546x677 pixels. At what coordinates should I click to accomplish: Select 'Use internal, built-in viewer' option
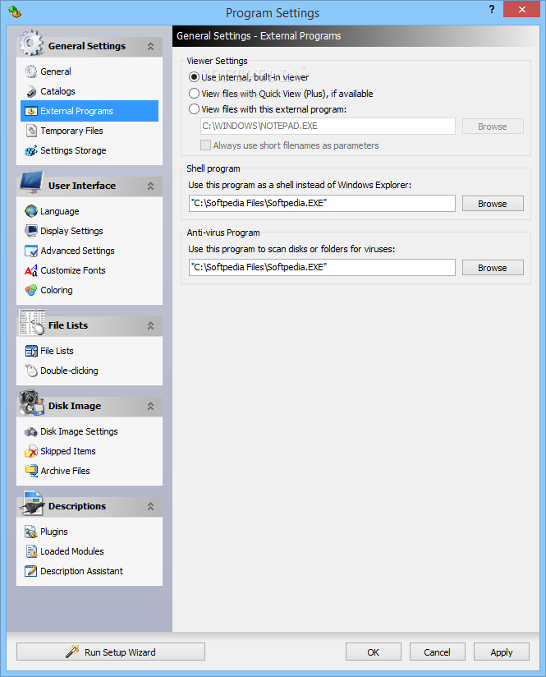click(195, 77)
